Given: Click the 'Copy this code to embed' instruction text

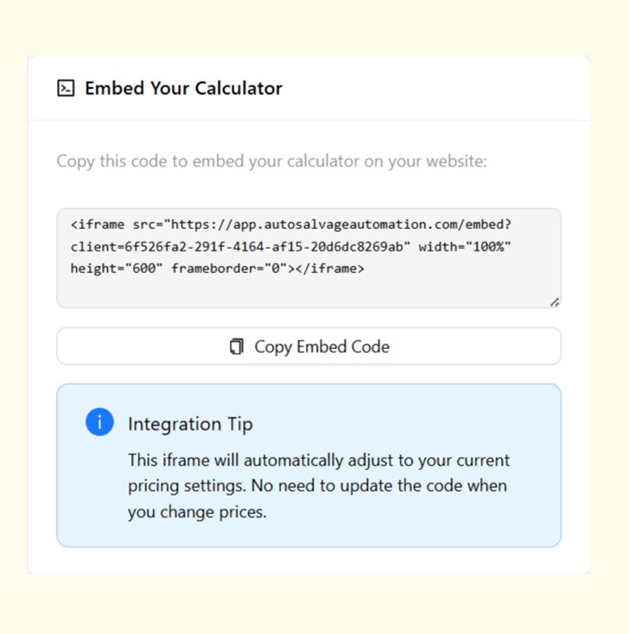Looking at the screenshot, I should (x=271, y=161).
